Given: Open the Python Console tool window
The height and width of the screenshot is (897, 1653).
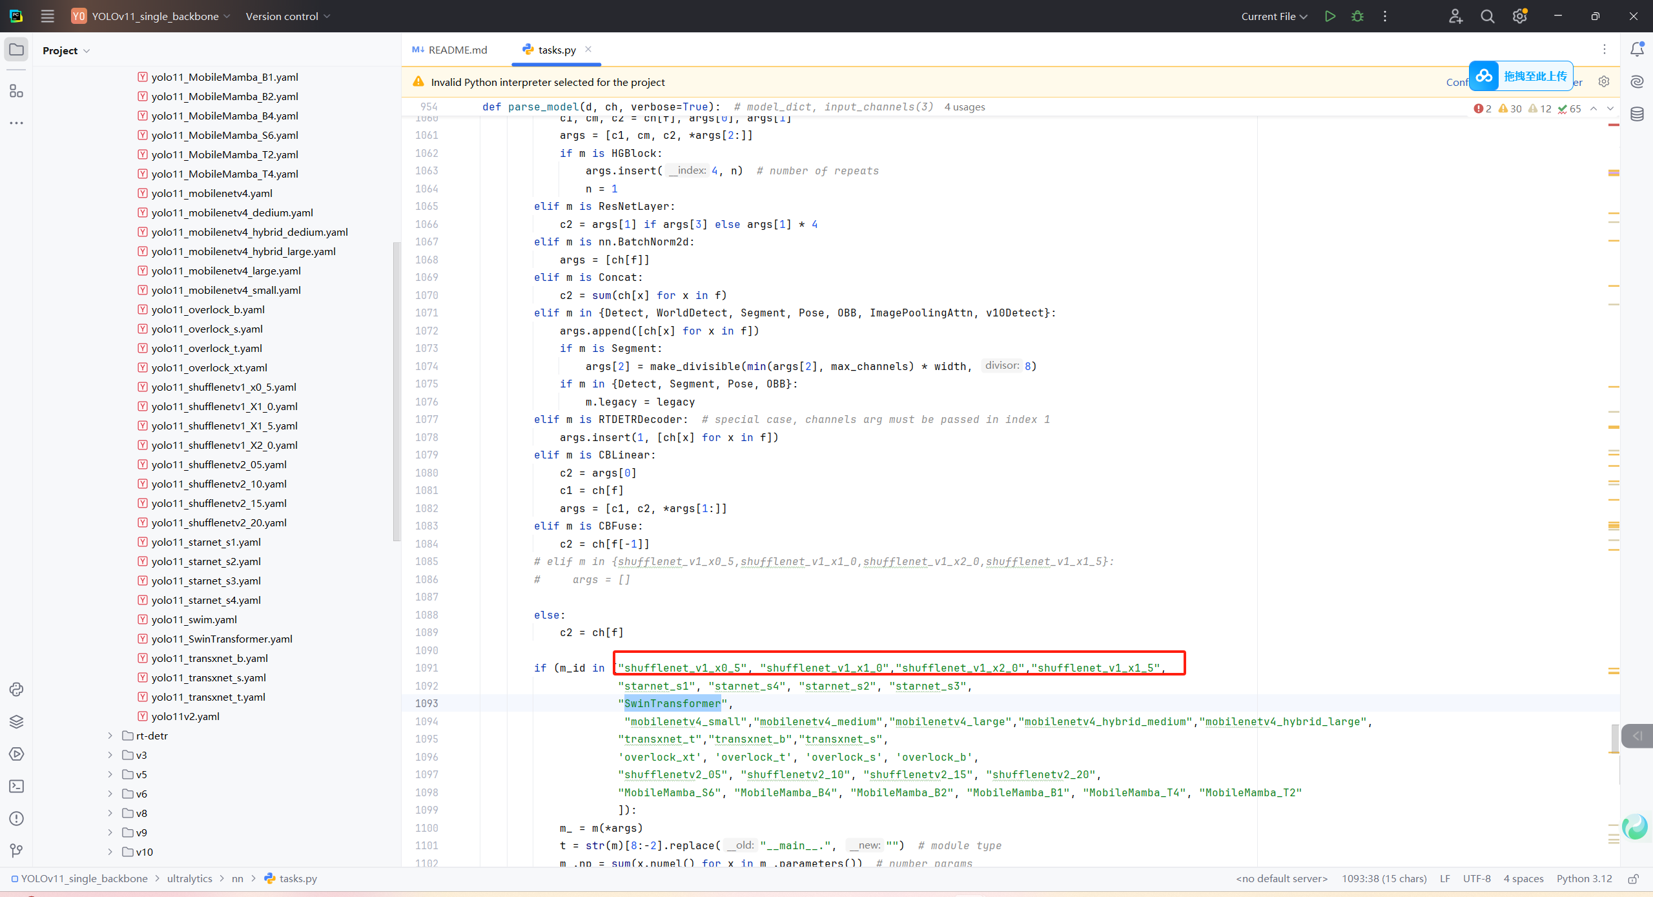Looking at the screenshot, I should (16, 689).
